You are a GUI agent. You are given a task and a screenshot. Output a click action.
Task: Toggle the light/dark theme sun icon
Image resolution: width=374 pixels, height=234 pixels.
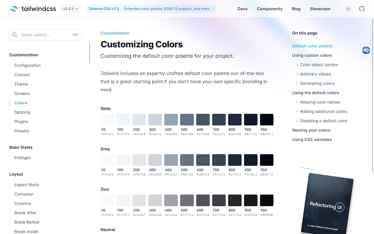pyautogui.click(x=348, y=9)
